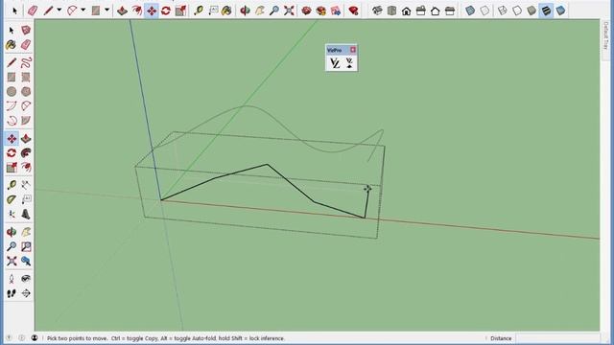Select the Look Around eye tool
The width and height of the screenshot is (614, 345).
26,279
